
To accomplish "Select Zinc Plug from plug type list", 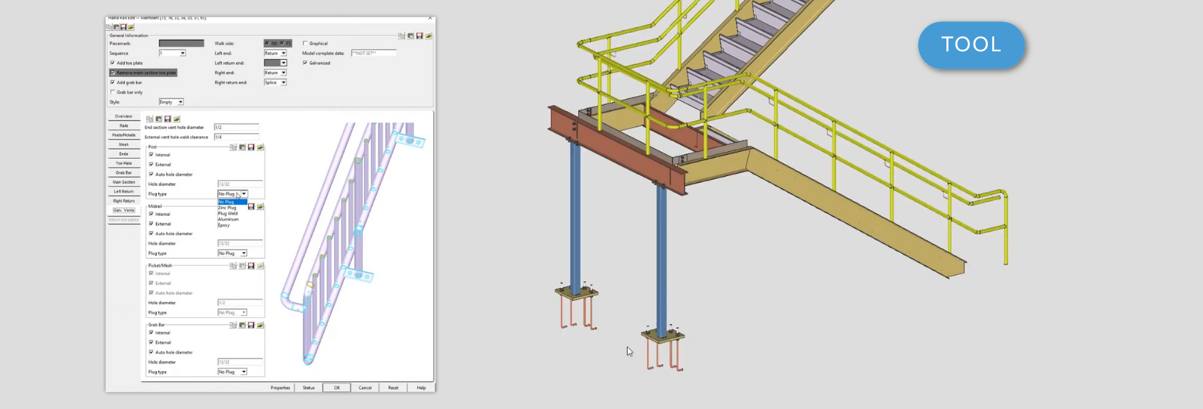I will click(227, 208).
